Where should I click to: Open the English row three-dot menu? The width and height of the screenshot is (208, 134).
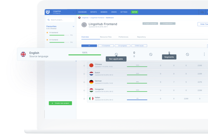click(204, 54)
